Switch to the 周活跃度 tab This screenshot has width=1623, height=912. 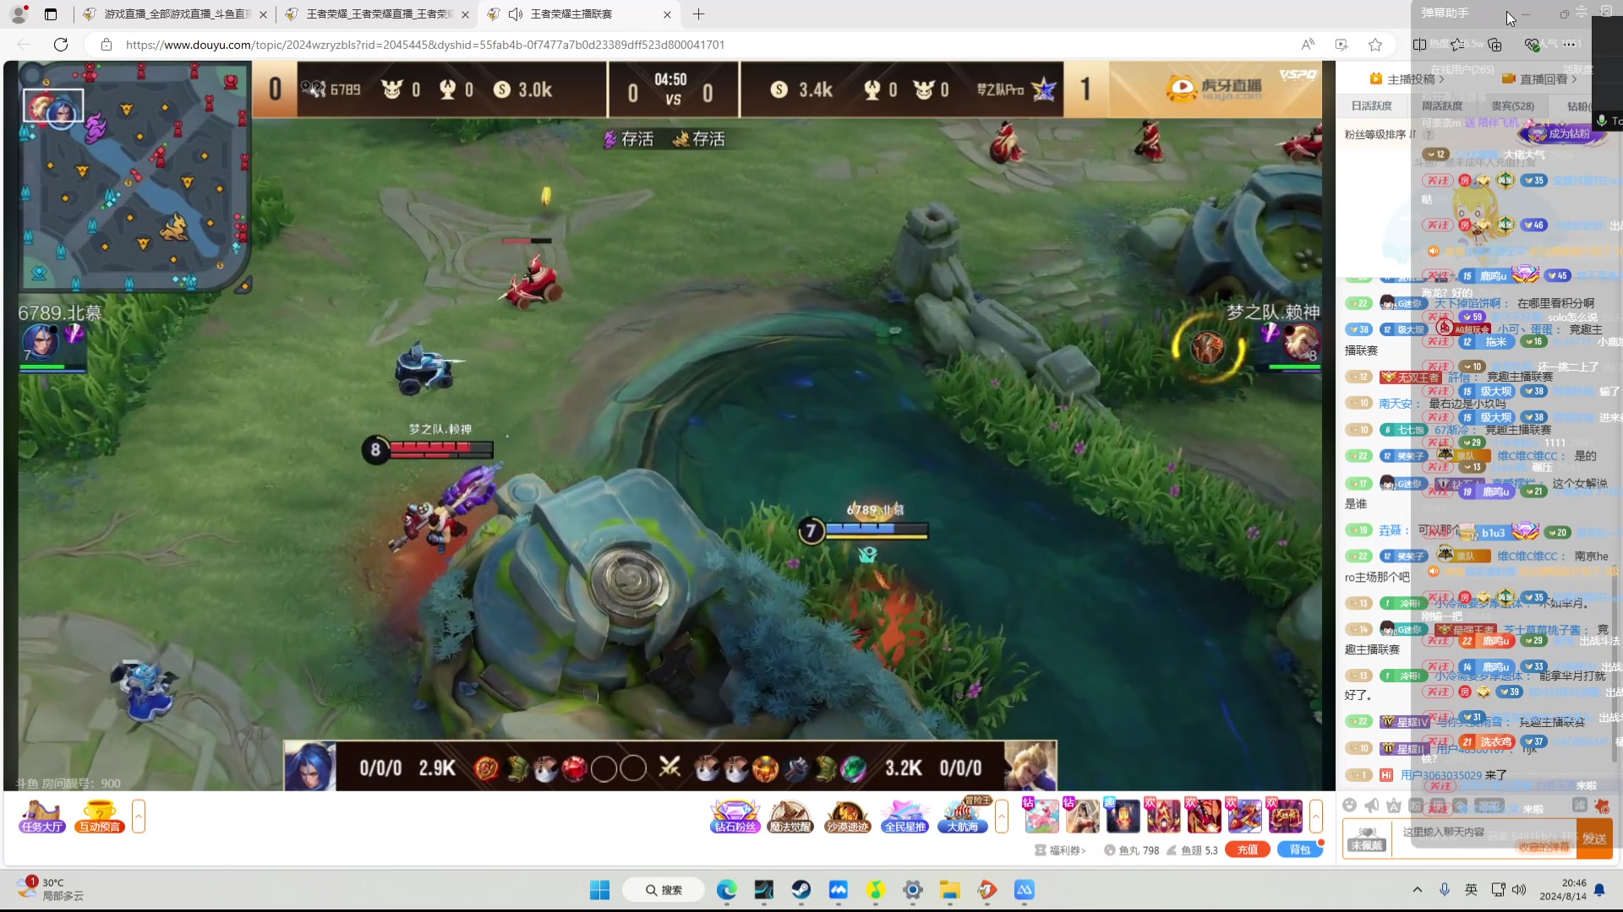1441,106
